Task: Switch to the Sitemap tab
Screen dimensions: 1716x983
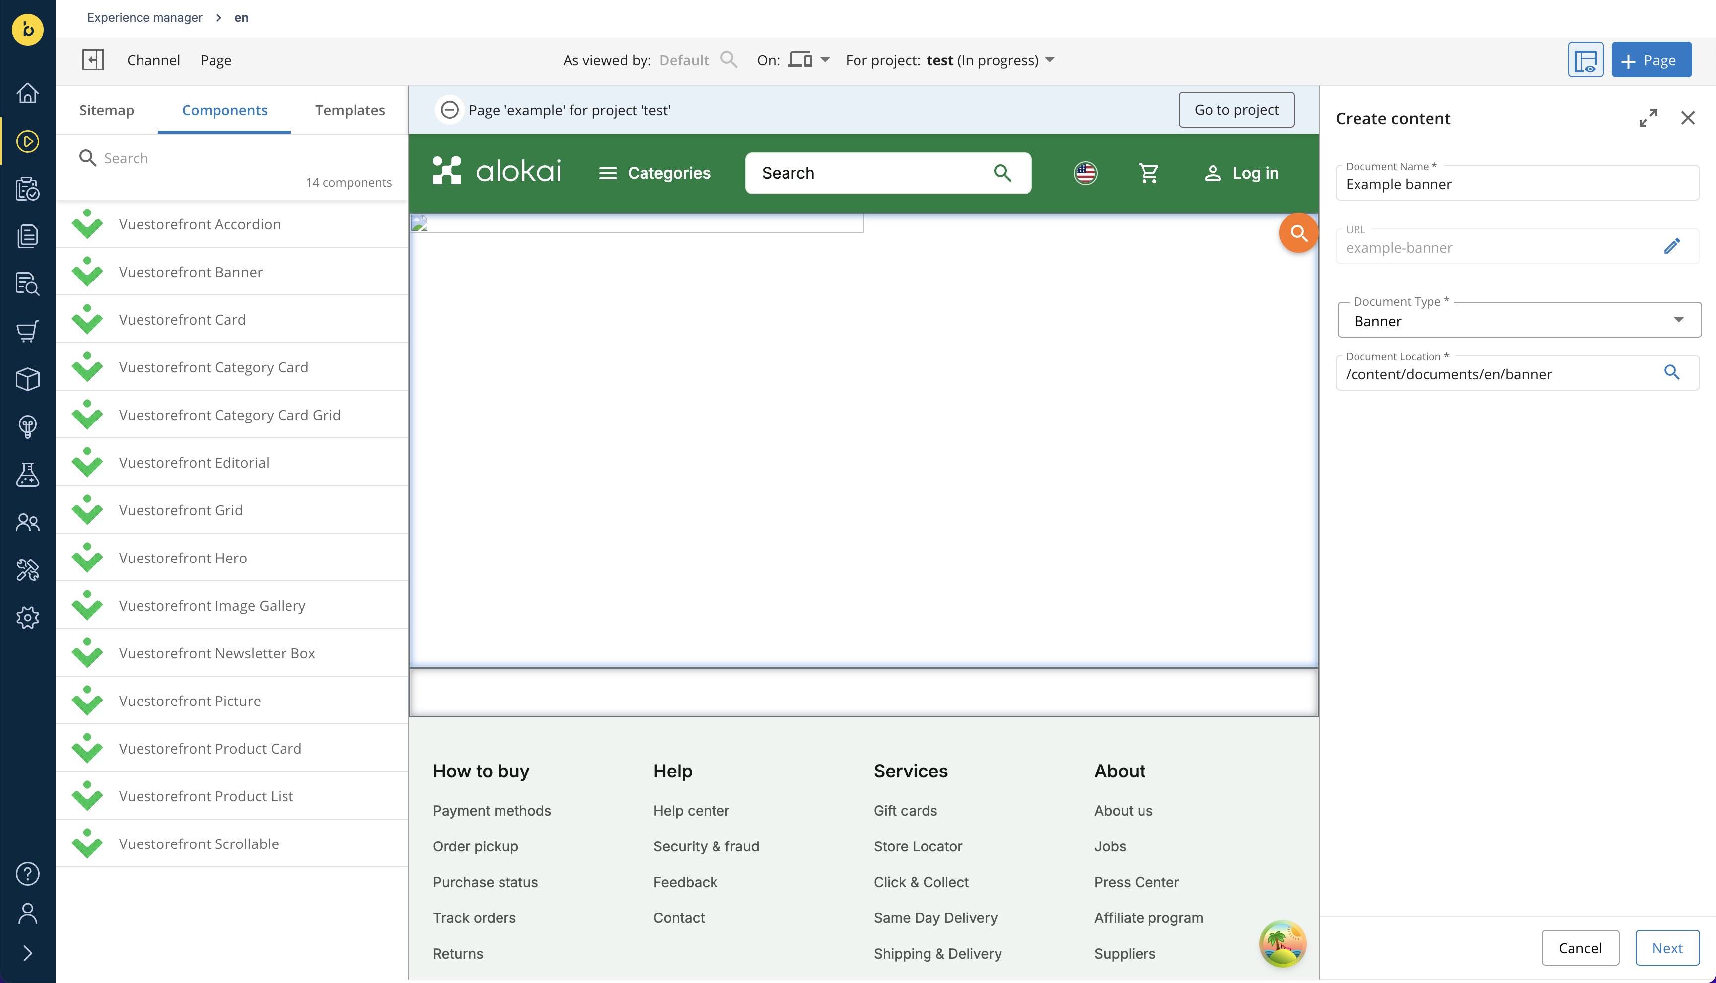Action: (x=107, y=110)
